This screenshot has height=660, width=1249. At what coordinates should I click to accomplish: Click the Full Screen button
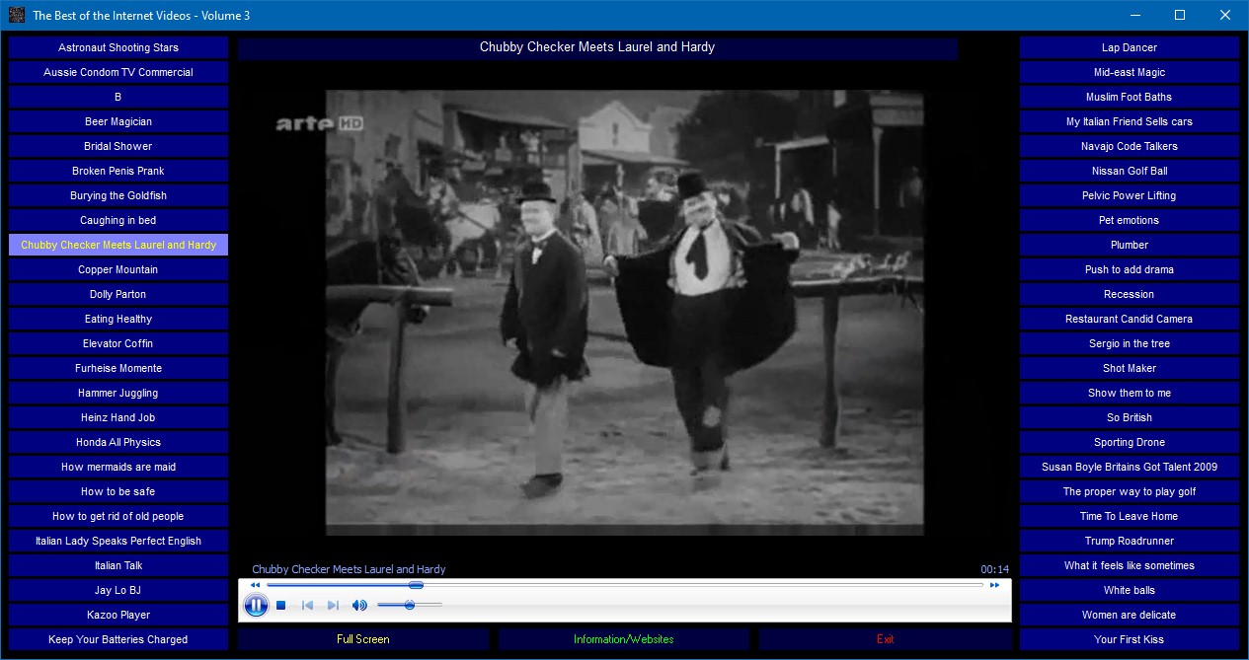pyautogui.click(x=363, y=639)
